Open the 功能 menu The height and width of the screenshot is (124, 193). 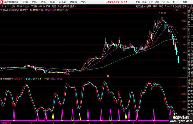(x=138, y=2)
